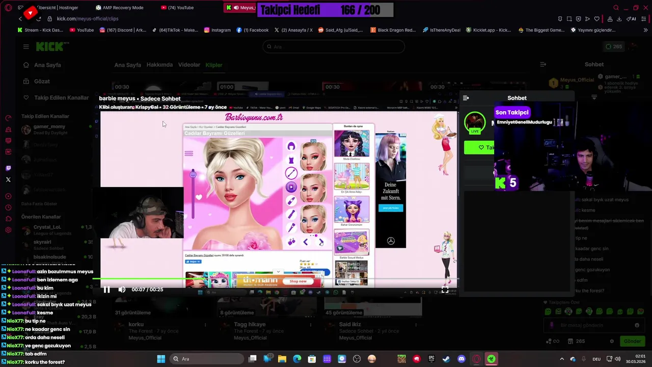Switch to the Ana Sayfa channel tab
This screenshot has width=652, height=367.
(127, 65)
